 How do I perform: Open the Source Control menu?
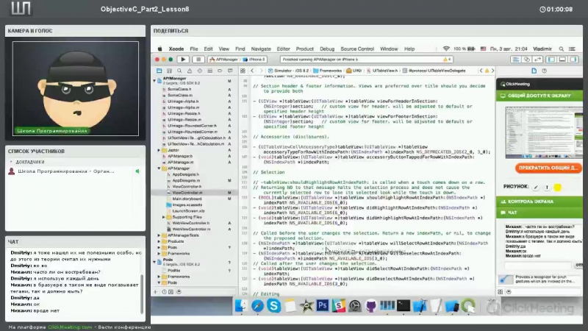[x=358, y=49]
